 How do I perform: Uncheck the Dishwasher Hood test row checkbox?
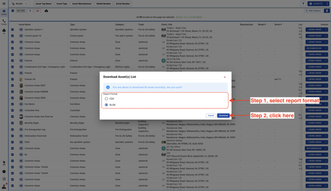point(12,136)
